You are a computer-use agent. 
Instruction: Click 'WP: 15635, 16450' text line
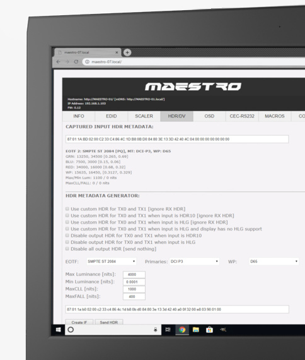[x=98, y=172]
